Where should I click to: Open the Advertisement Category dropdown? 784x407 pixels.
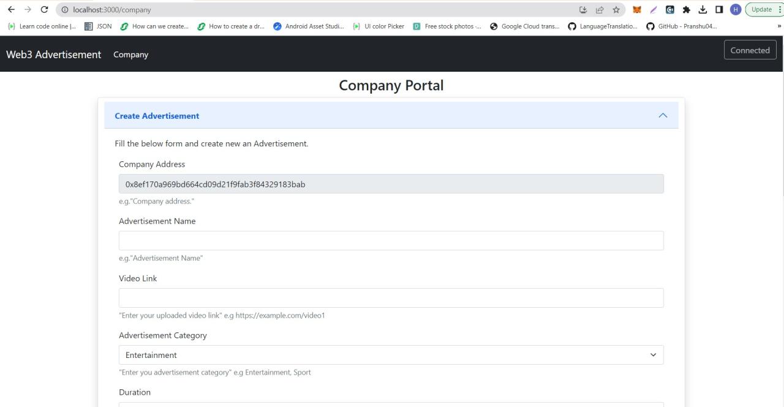pos(653,354)
